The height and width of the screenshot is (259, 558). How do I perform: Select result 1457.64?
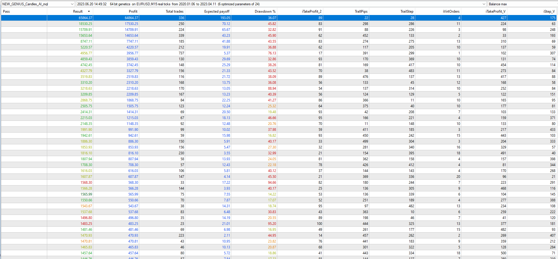pos(86,253)
